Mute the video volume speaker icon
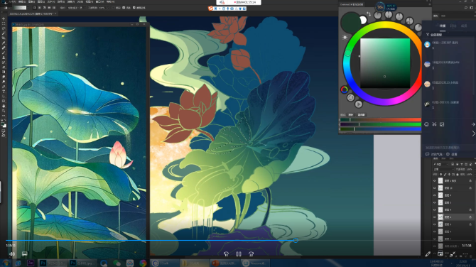The height and width of the screenshot is (267, 476). pos(12,254)
